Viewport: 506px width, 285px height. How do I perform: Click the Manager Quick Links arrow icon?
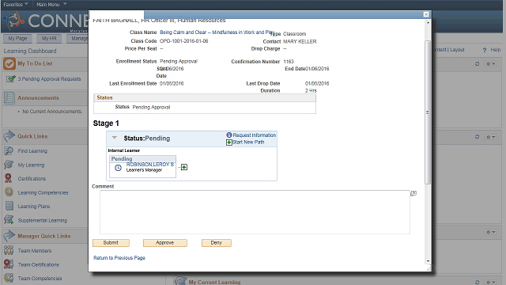coord(9,236)
